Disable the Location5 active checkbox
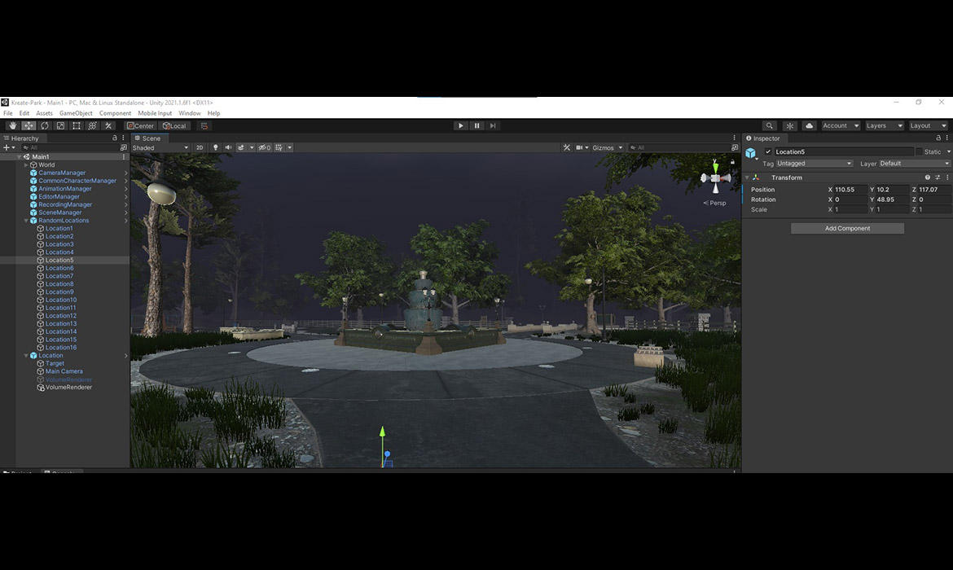 pos(768,152)
